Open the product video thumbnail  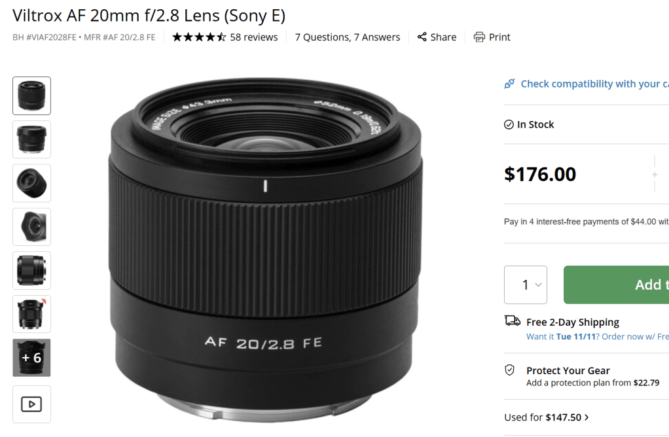(x=31, y=404)
